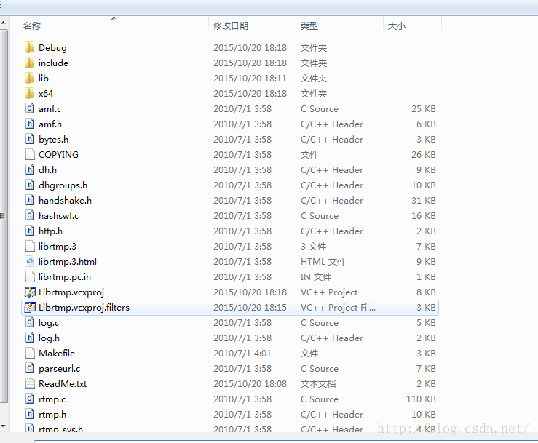Image resolution: width=538 pixels, height=443 pixels.
Task: Click the HTML 文件 type cell
Action: 323,261
